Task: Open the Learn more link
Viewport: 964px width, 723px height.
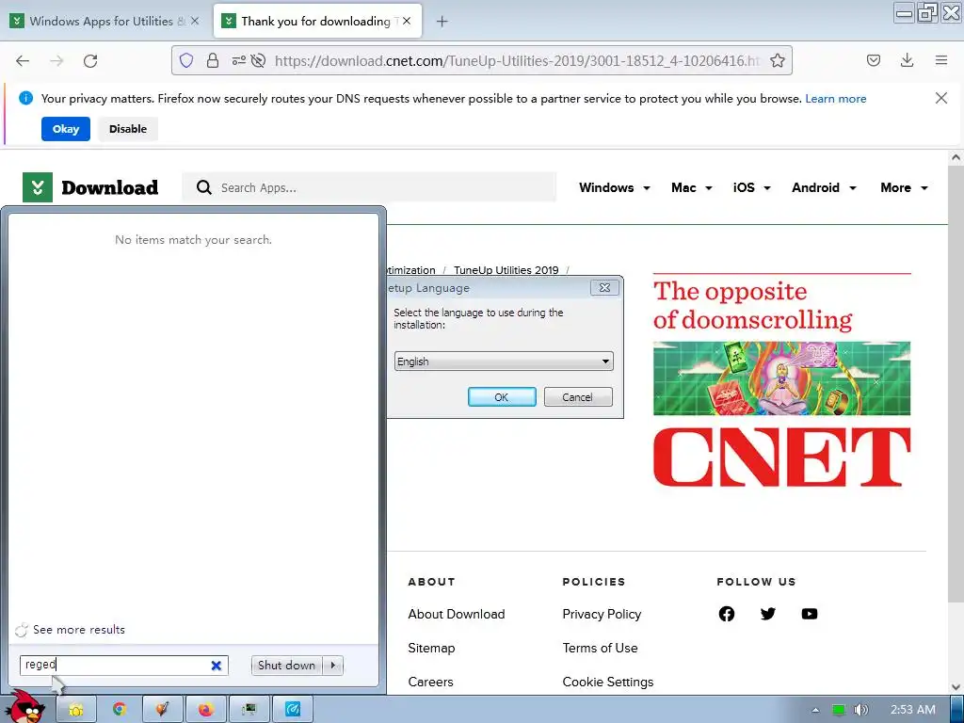Action: pos(836,98)
